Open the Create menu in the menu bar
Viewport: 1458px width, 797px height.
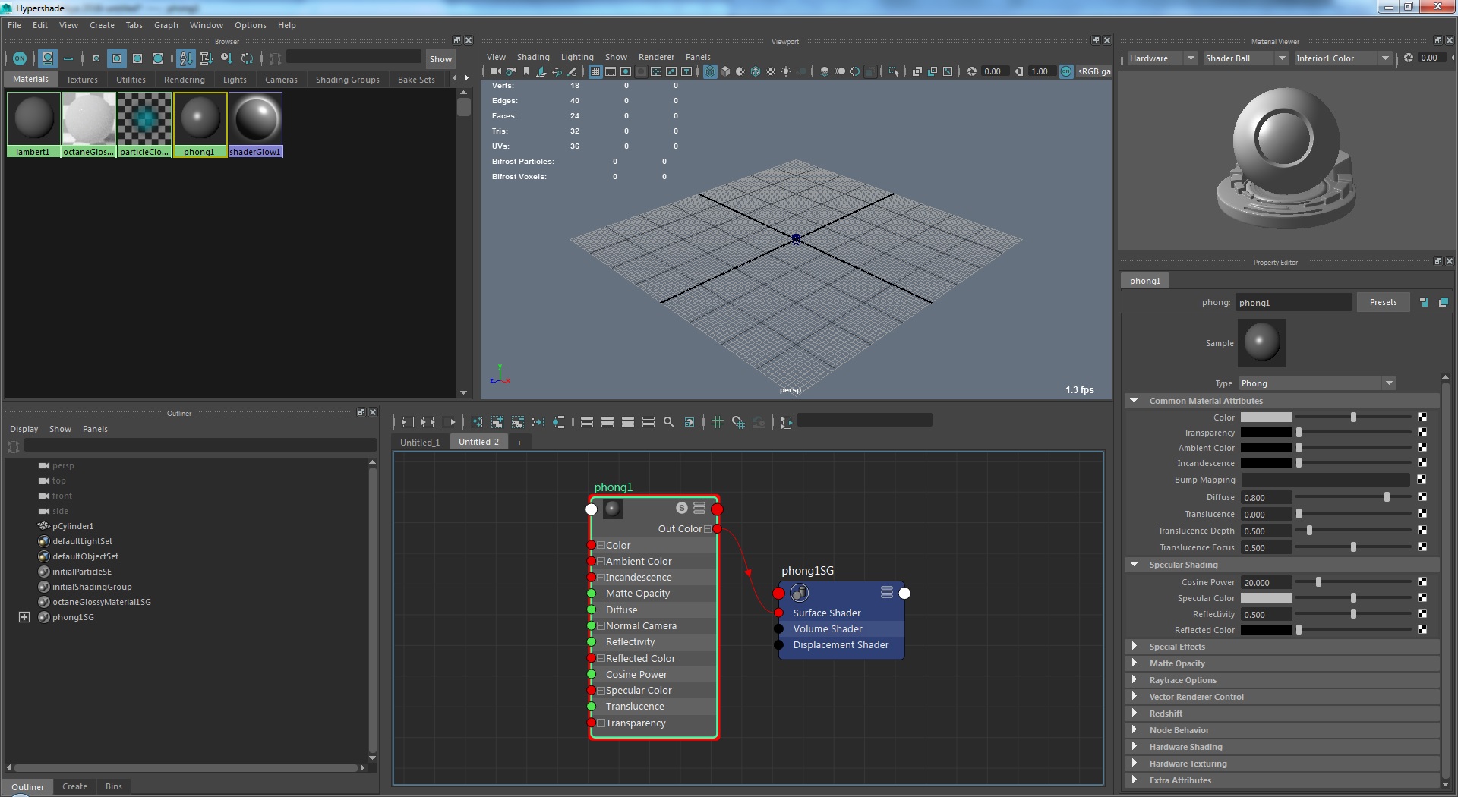tap(102, 25)
